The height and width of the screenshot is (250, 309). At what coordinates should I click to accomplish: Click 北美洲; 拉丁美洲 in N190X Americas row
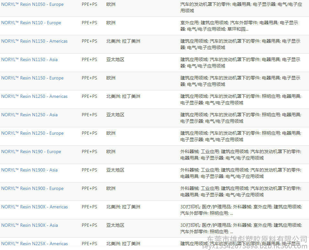click(123, 207)
